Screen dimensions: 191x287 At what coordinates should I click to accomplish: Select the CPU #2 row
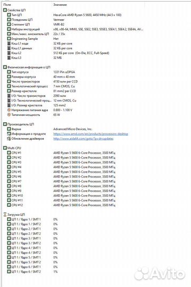click(61, 158)
